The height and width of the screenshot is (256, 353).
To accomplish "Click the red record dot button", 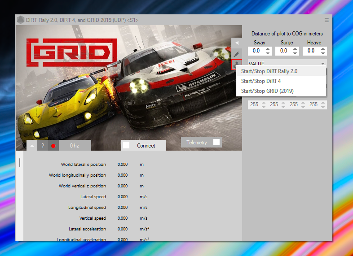I will pos(53,146).
